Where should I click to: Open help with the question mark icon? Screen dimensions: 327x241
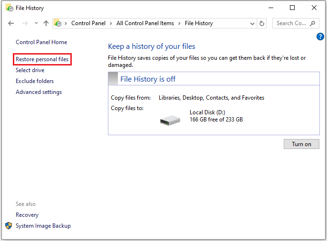320,37
